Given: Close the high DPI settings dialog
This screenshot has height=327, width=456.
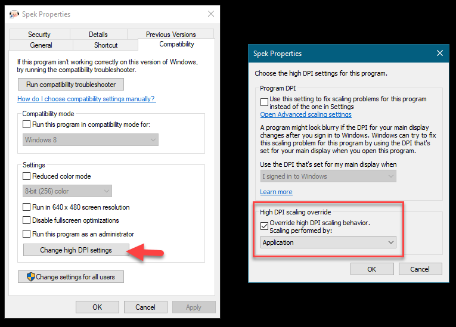Looking at the screenshot, I should point(440,53).
